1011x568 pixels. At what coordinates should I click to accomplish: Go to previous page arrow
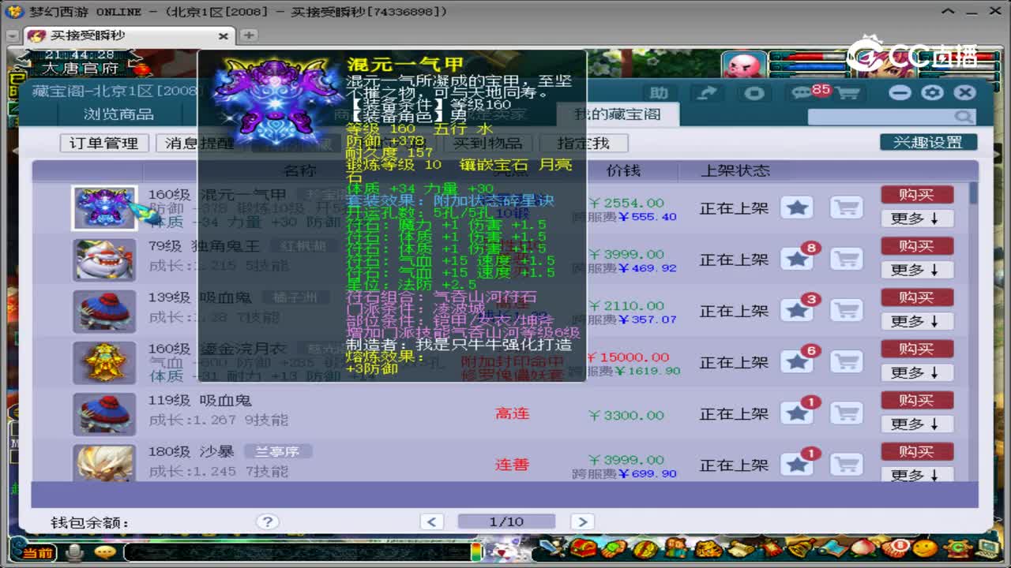[x=431, y=521]
